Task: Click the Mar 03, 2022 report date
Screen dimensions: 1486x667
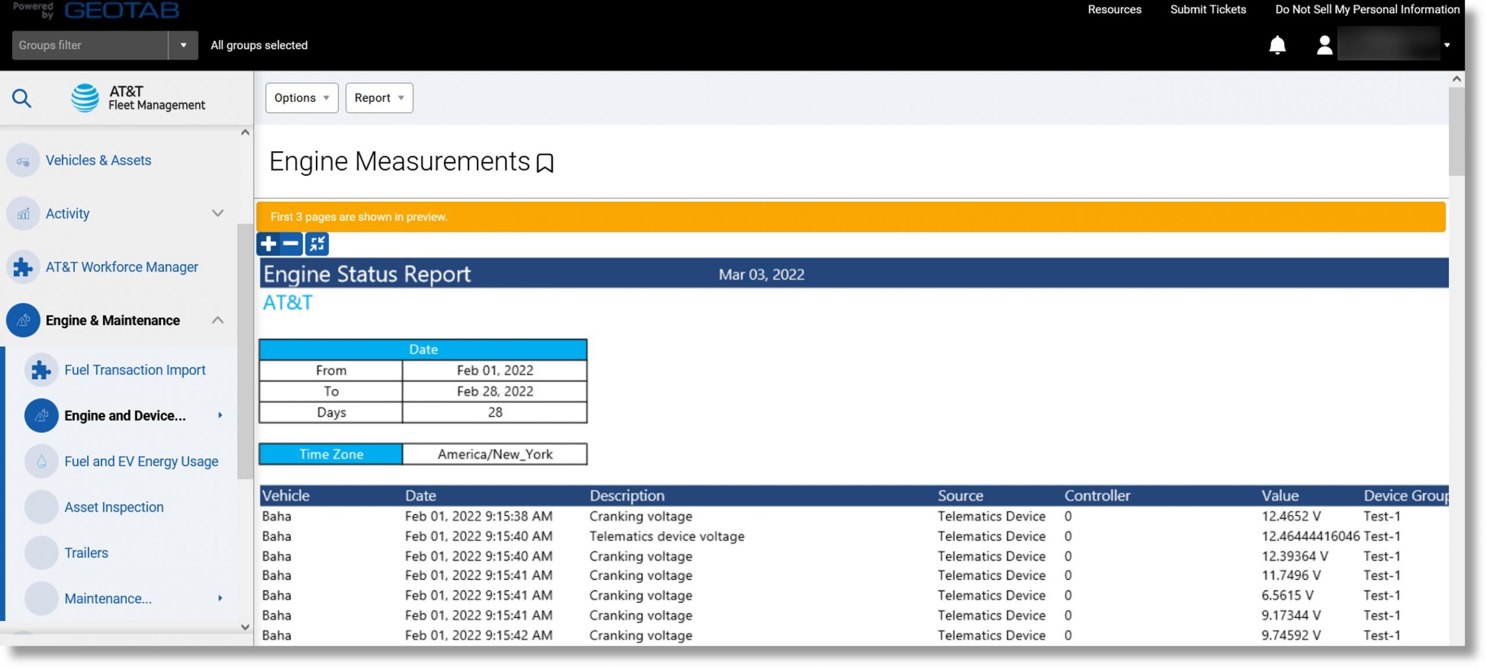Action: (x=762, y=274)
